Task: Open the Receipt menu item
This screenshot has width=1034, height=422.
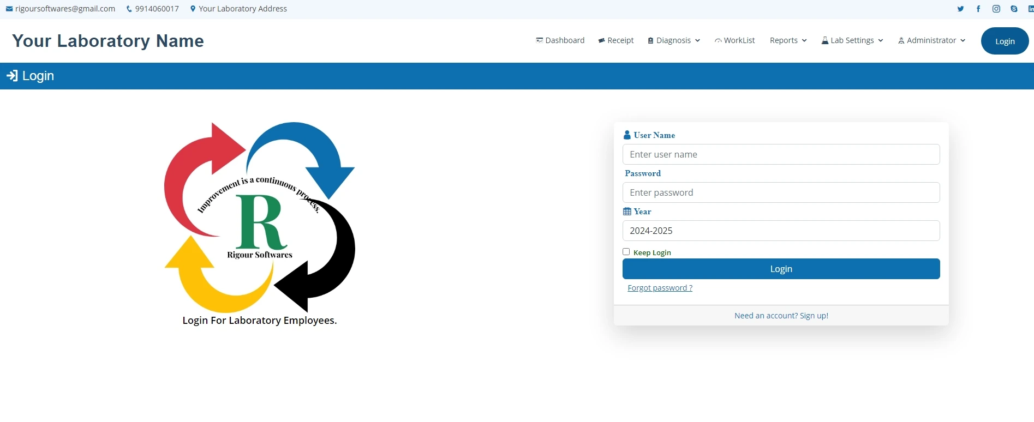Action: (x=616, y=40)
